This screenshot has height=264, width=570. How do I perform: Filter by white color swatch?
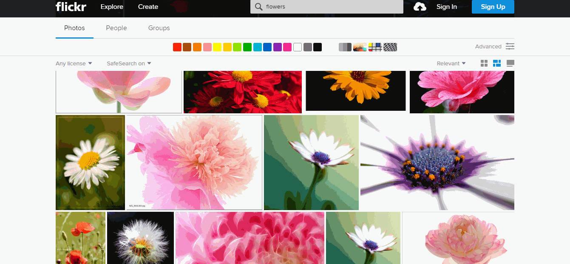click(x=298, y=47)
